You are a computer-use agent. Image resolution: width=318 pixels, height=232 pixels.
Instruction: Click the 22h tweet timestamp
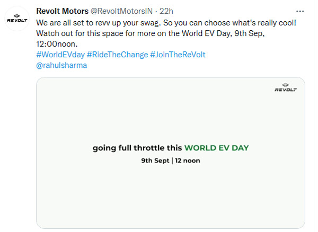coord(166,11)
